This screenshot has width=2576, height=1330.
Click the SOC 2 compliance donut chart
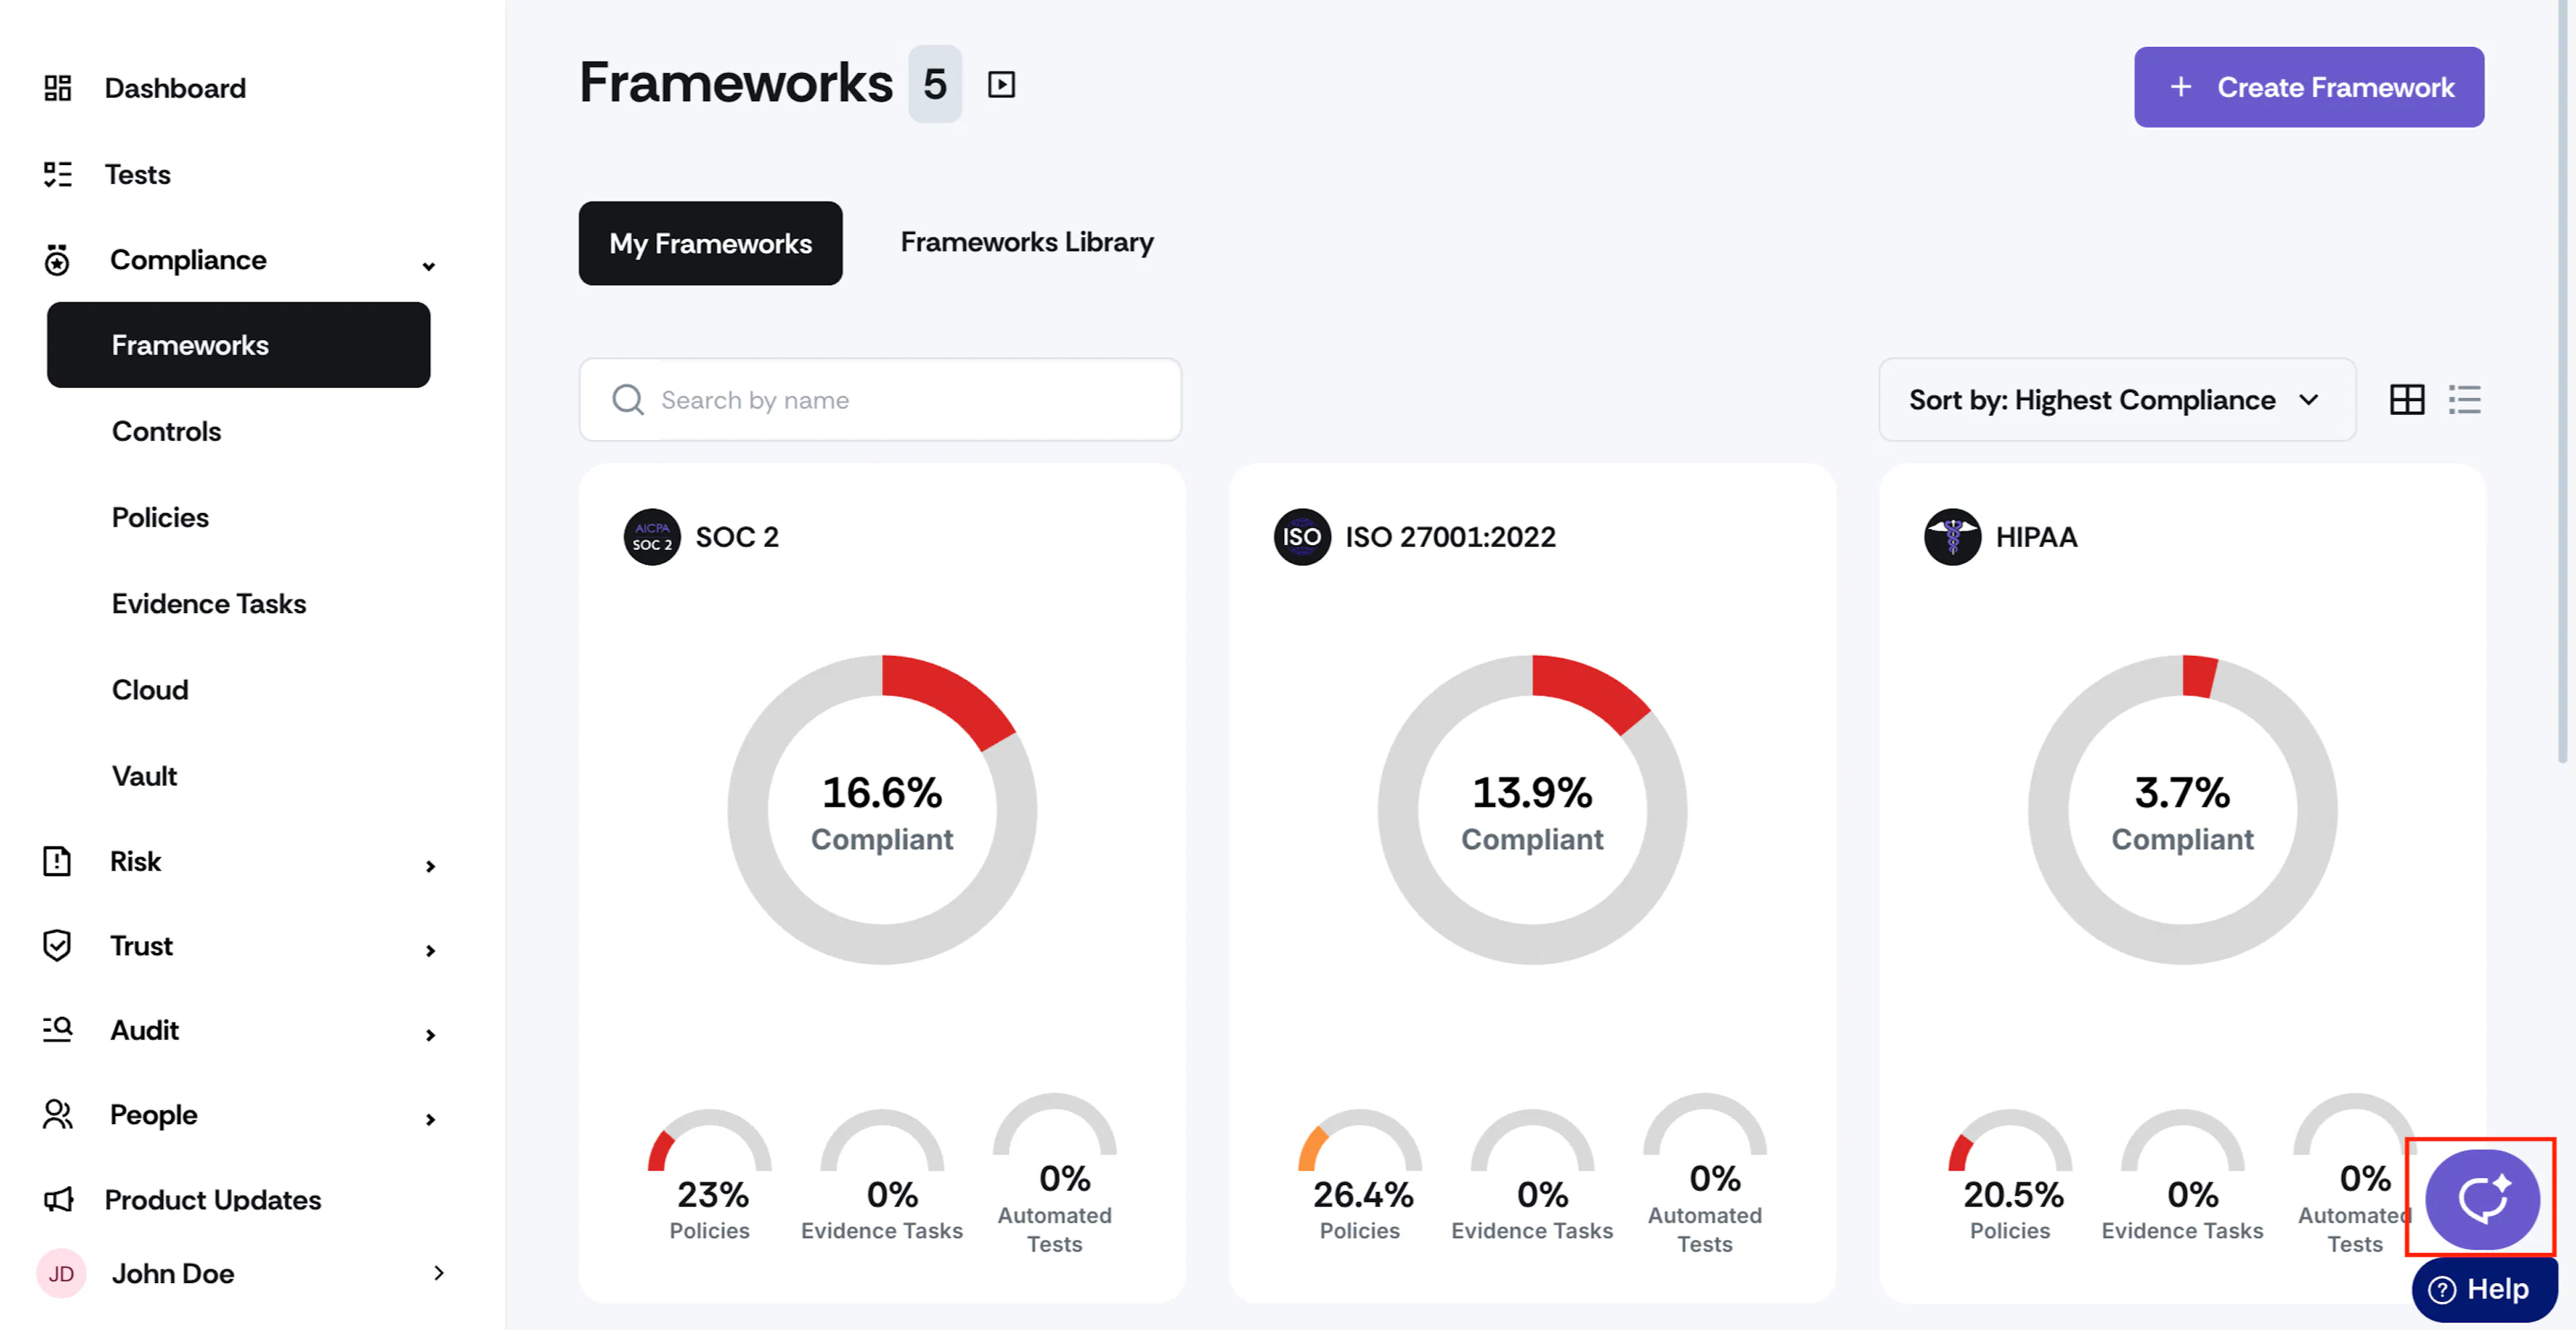pos(882,809)
